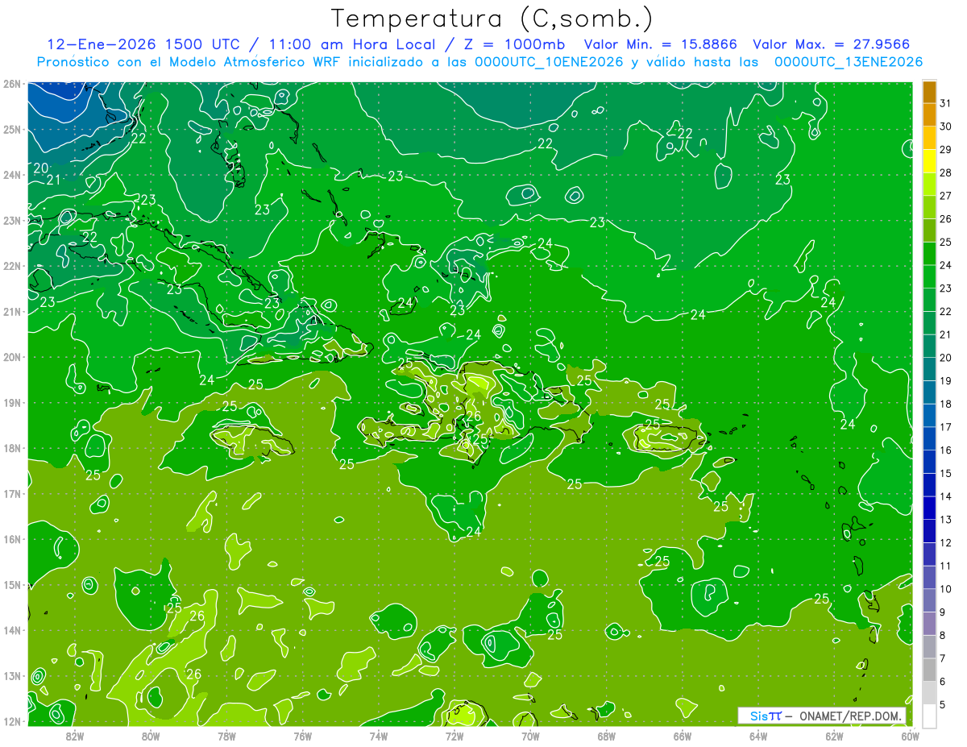Click the "23N" latitude label
The image size is (967, 747).
(x=11, y=221)
